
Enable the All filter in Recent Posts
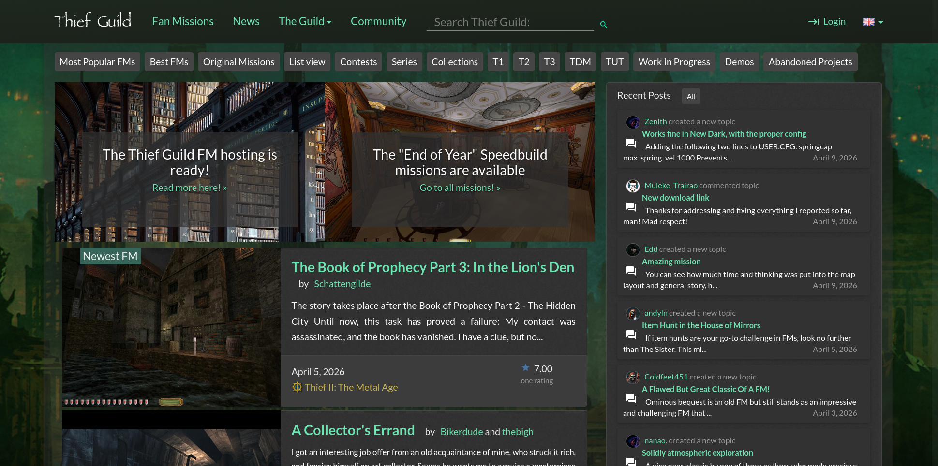point(690,96)
